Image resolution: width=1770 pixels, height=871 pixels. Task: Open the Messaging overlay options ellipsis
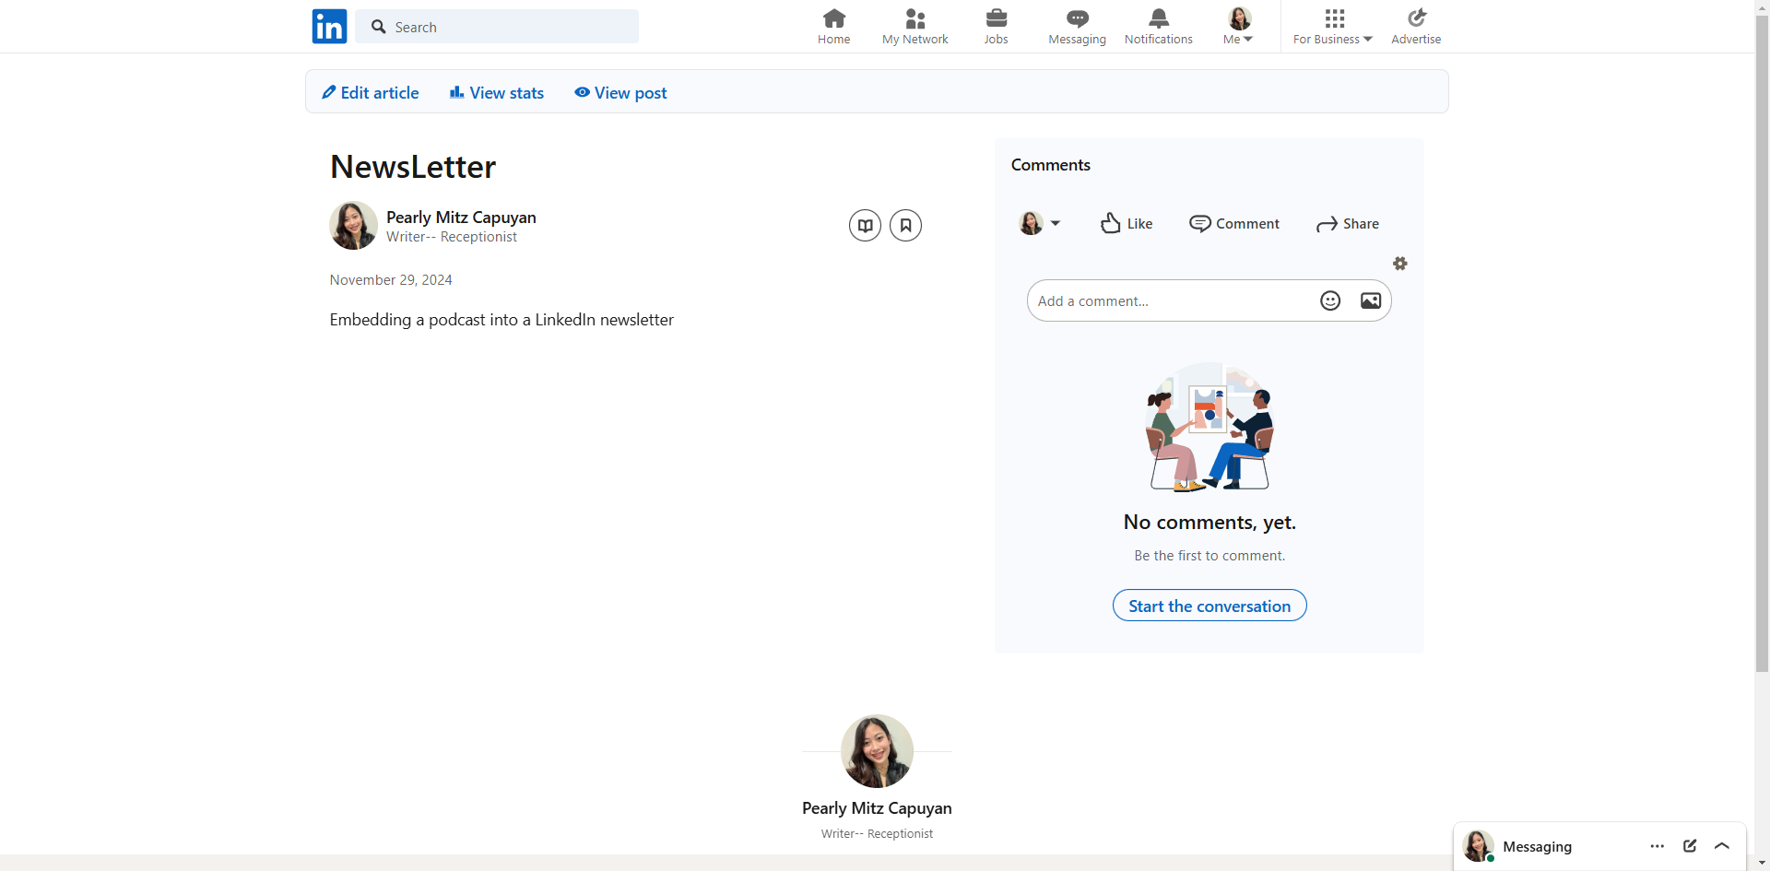coord(1658,846)
